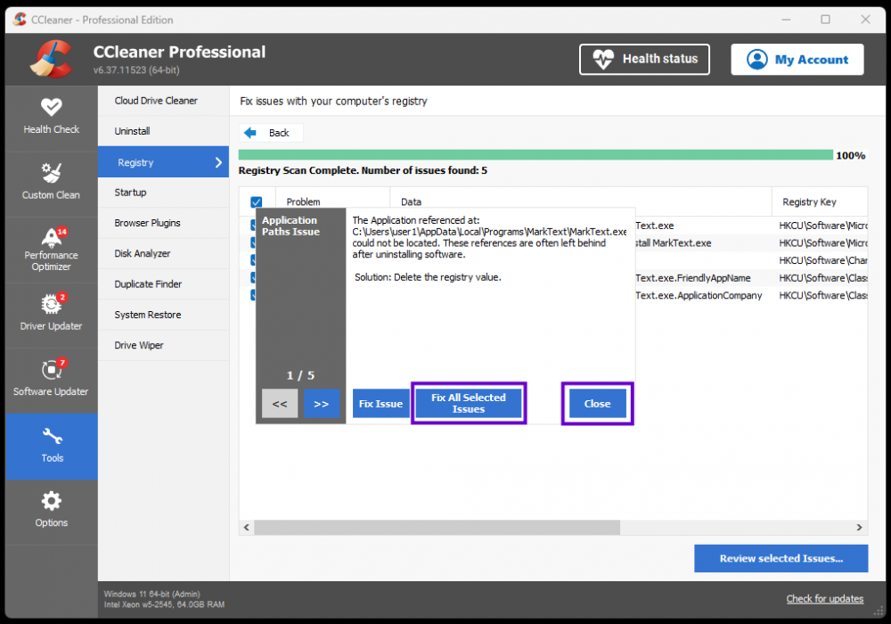
Task: Click the scrollbar left arrow
Action: tap(247, 528)
